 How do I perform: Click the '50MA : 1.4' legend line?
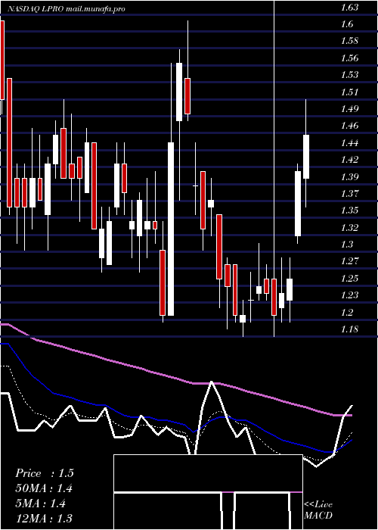[44, 488]
